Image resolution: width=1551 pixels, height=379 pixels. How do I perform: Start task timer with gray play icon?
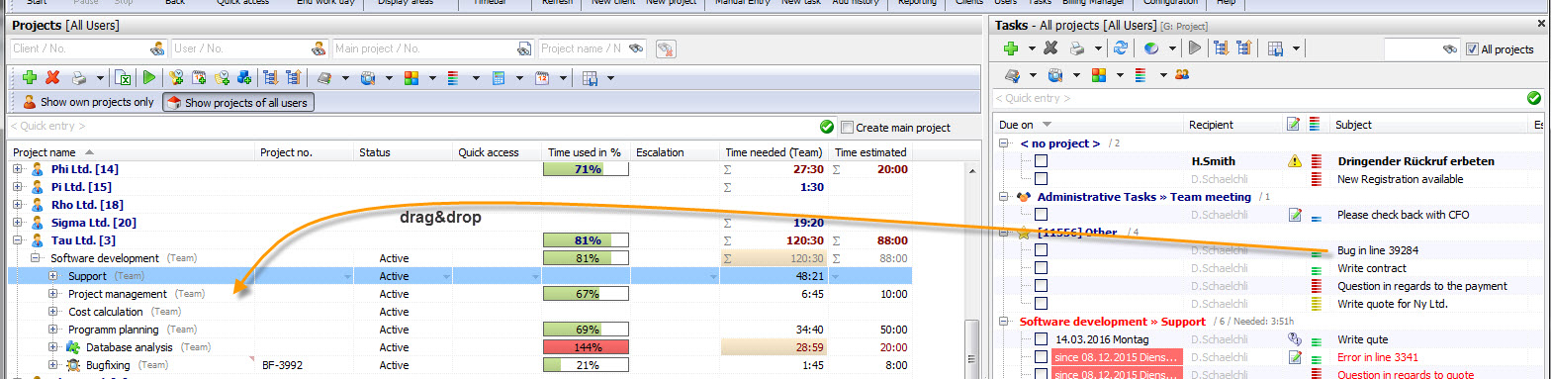[x=1194, y=47]
